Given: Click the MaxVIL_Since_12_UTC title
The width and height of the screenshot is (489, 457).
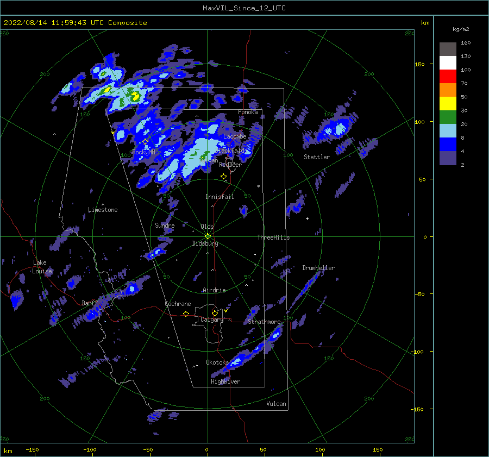Looking at the screenshot, I should (244, 8).
